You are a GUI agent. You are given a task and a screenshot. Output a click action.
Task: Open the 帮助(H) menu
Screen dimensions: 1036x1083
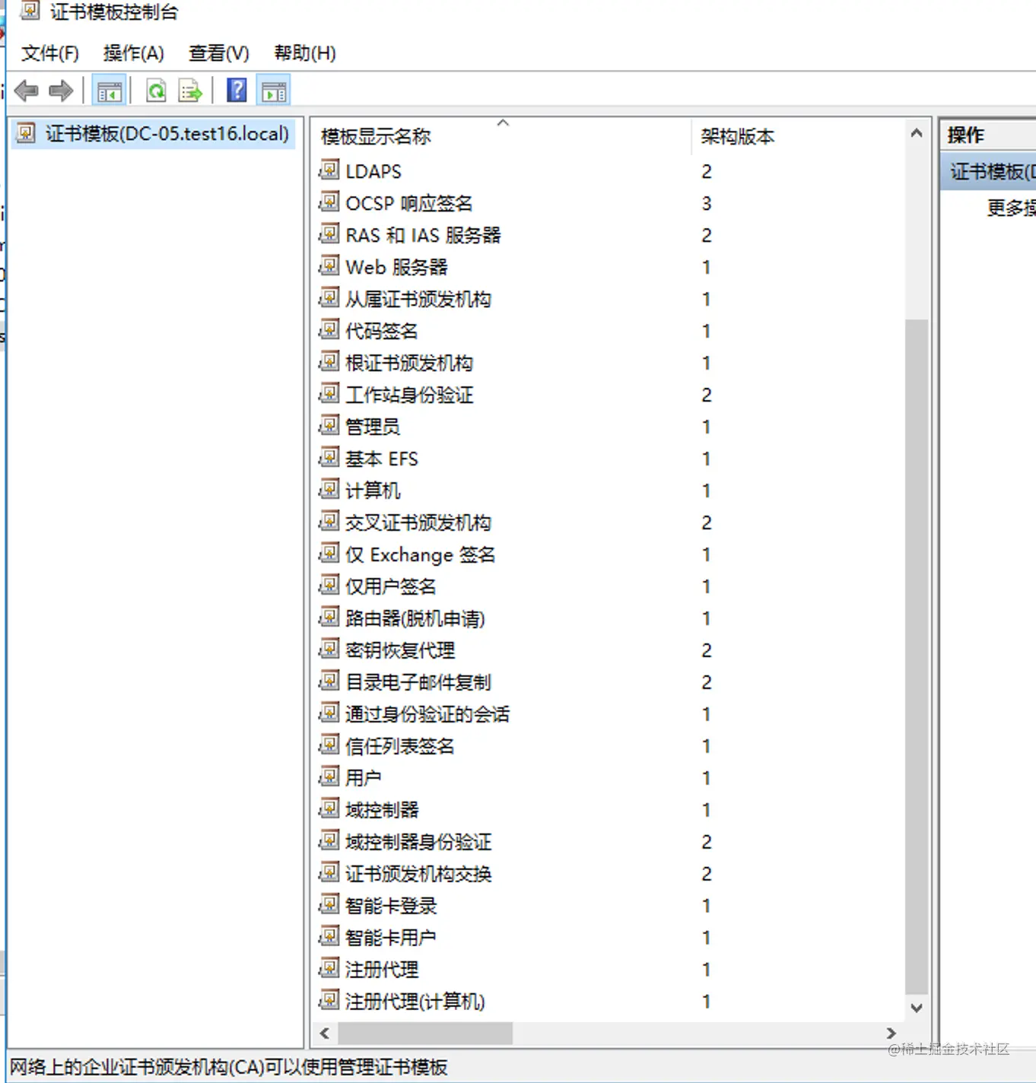click(305, 53)
